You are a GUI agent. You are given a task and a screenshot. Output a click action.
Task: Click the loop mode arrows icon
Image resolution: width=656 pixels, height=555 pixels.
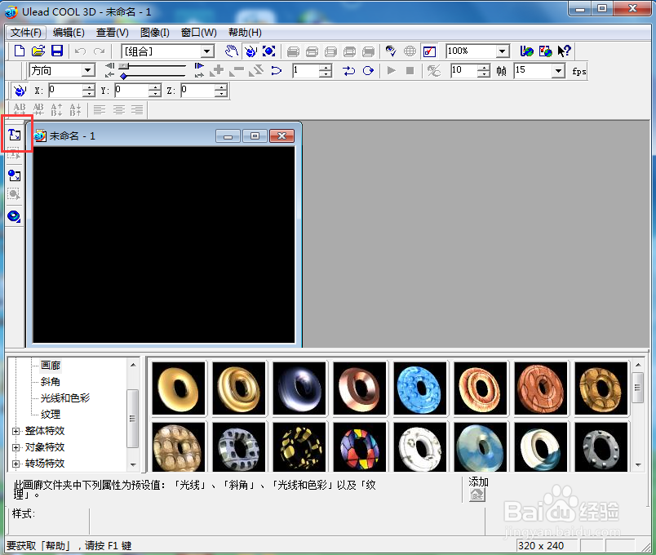[348, 71]
